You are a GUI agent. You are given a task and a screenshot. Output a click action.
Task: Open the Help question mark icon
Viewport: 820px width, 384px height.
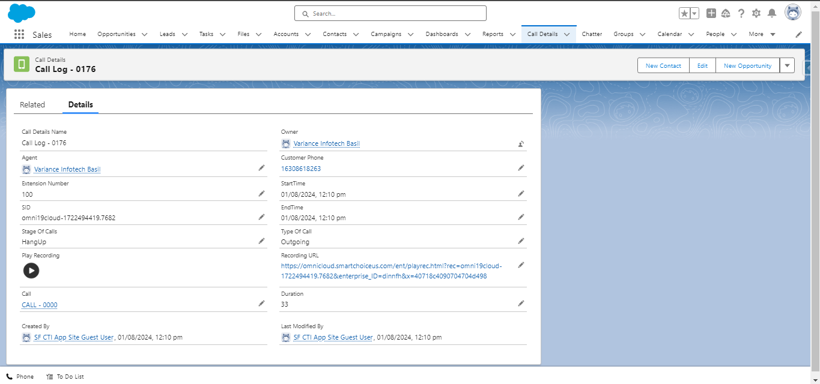click(x=741, y=13)
